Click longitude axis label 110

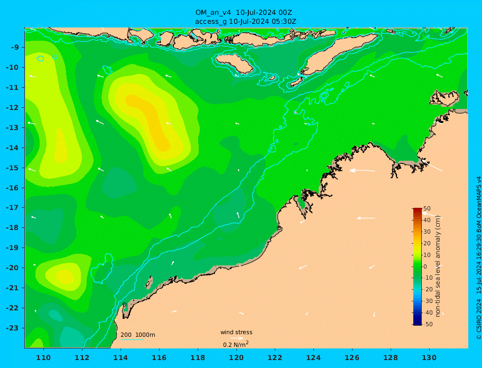point(44,357)
